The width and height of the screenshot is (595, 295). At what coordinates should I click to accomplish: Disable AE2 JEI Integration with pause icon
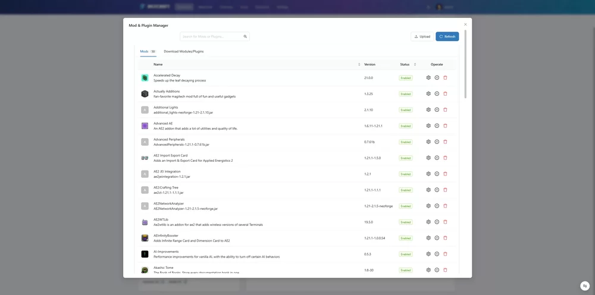(437, 174)
